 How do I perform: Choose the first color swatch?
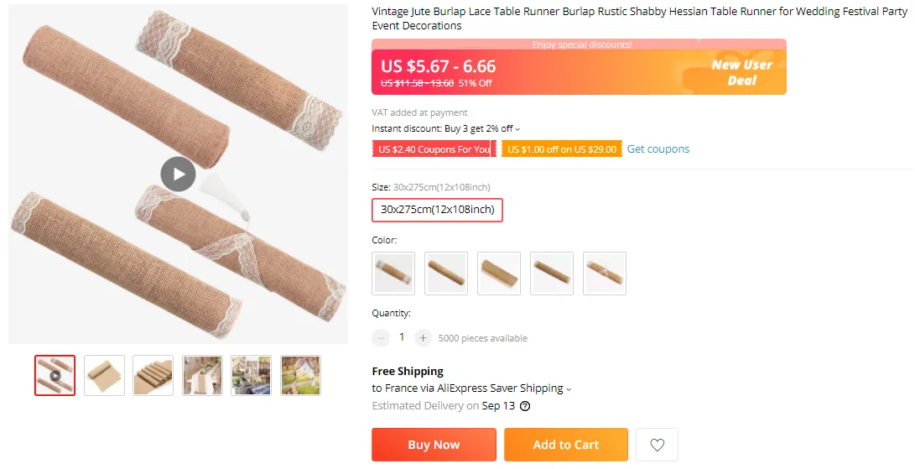click(x=393, y=274)
